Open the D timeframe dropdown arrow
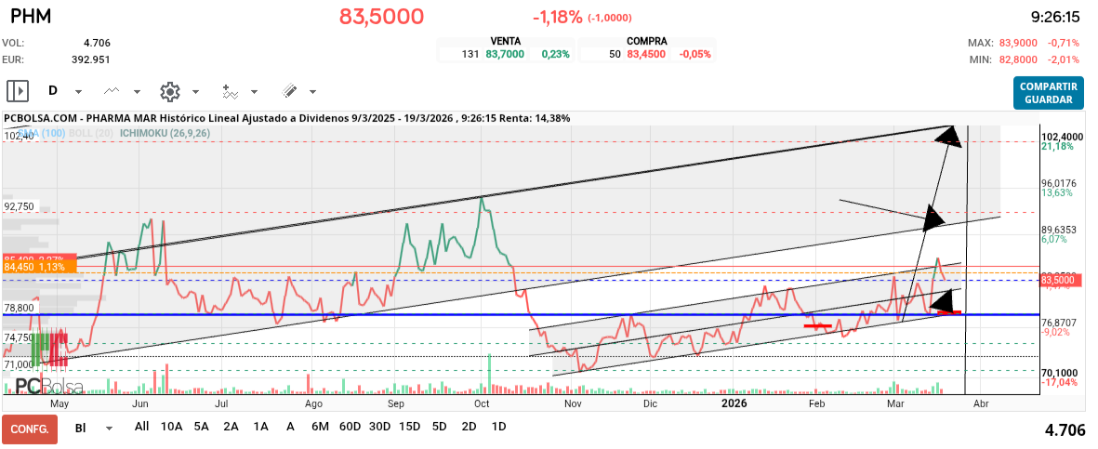The image size is (1098, 449). coord(78,92)
